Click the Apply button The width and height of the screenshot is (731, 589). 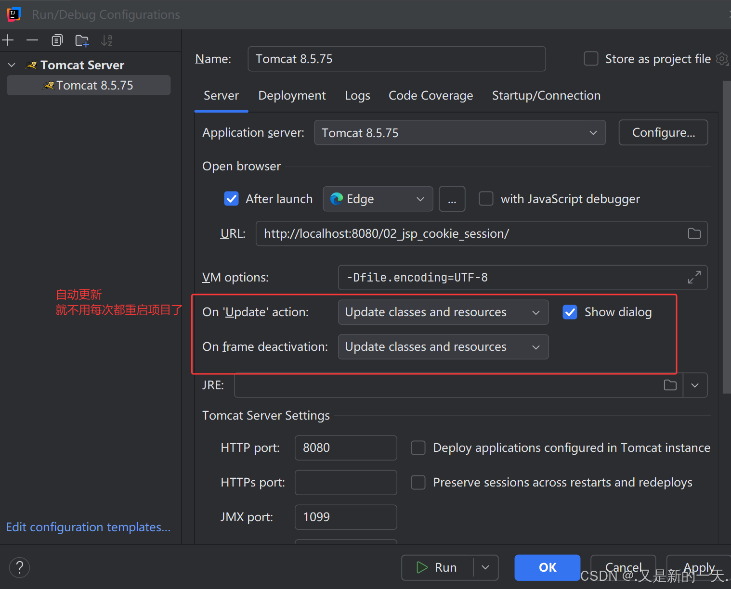[699, 567]
